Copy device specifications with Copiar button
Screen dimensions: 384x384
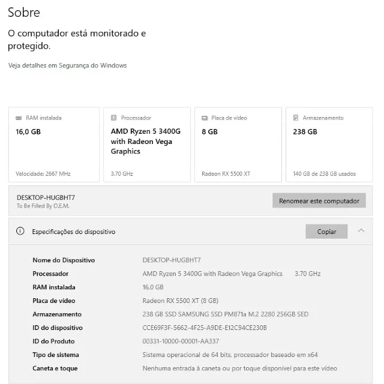(326, 232)
